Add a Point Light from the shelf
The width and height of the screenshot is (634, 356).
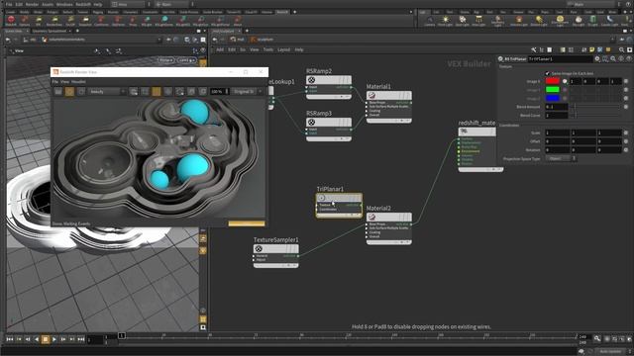click(445, 21)
